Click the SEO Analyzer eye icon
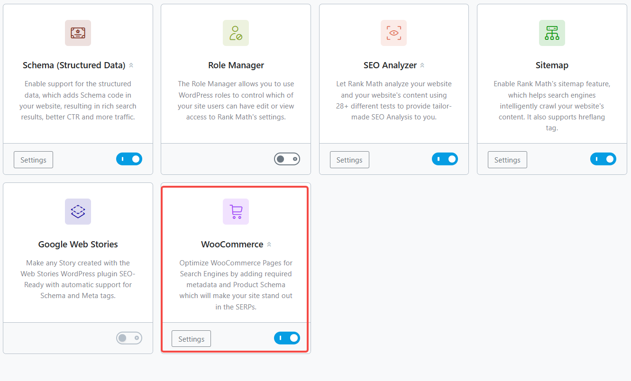 [393, 33]
